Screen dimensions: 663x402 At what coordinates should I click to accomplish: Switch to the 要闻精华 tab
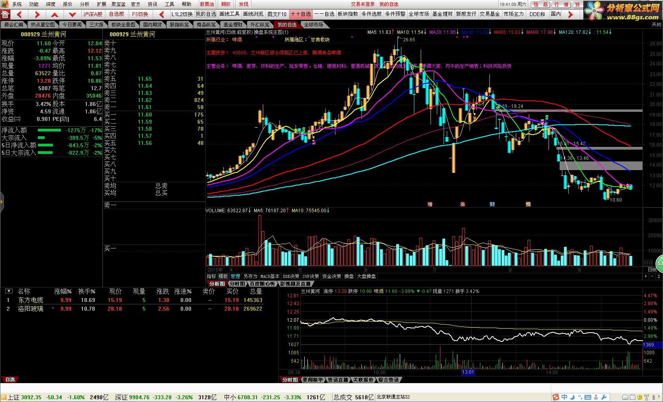tap(313, 380)
